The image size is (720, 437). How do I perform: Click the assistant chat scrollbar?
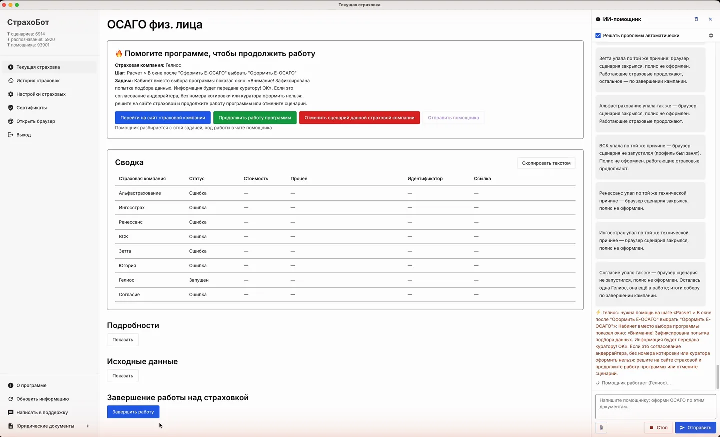click(x=718, y=377)
